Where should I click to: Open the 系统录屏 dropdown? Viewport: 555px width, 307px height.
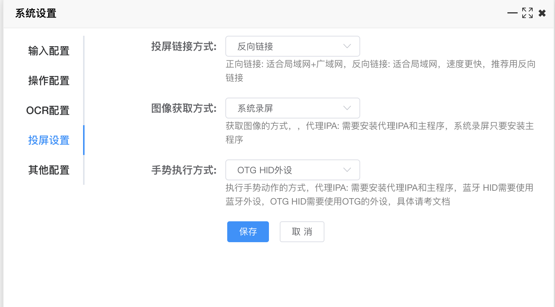coord(293,108)
